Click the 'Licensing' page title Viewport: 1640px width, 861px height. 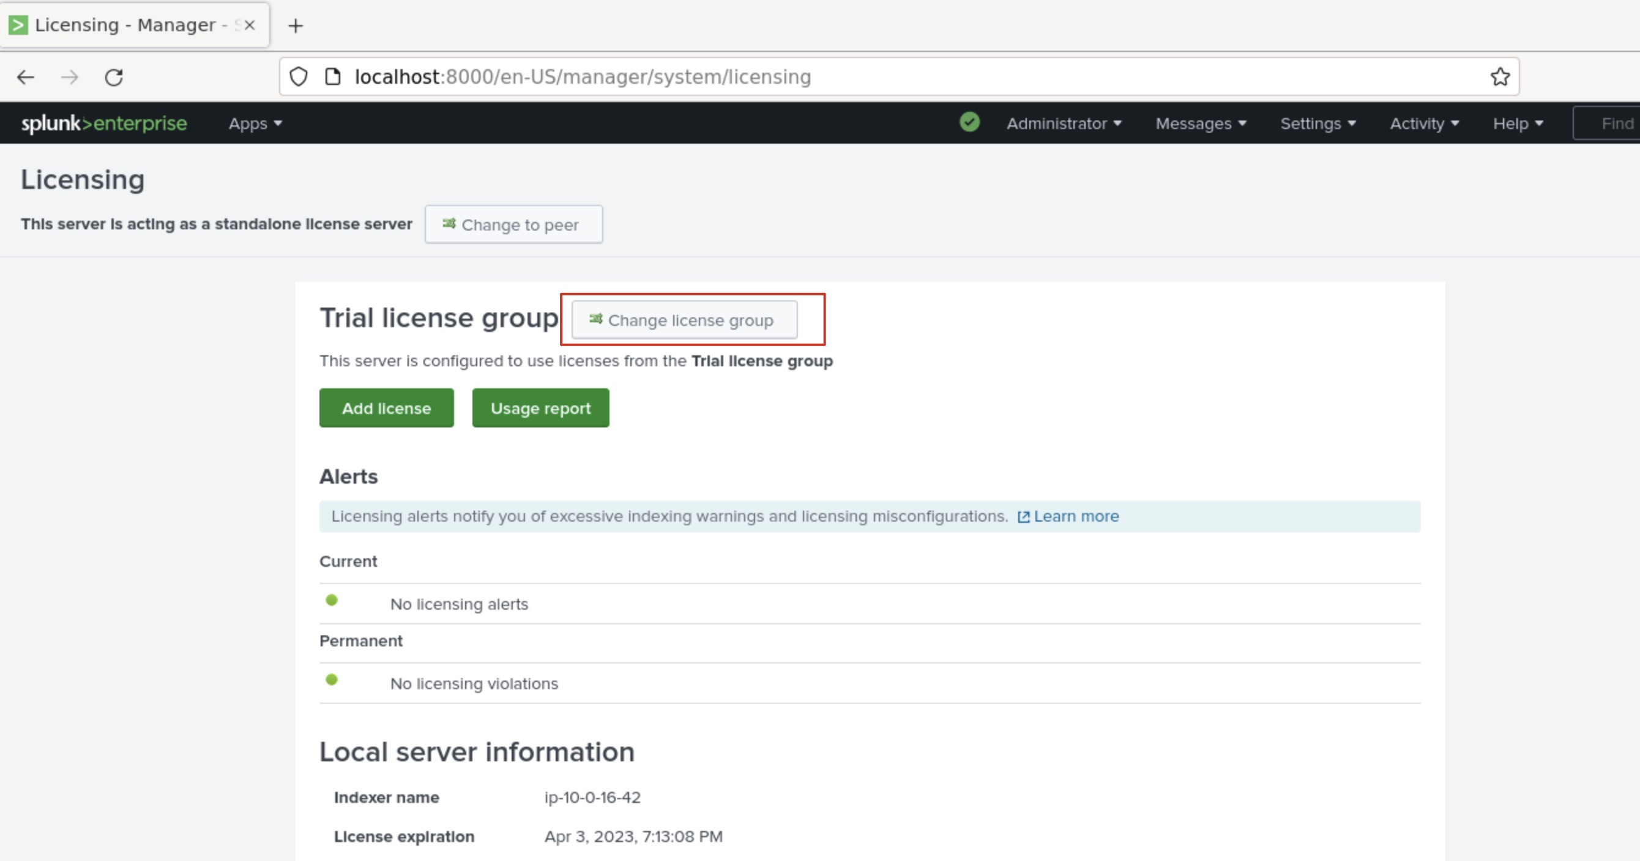point(83,179)
